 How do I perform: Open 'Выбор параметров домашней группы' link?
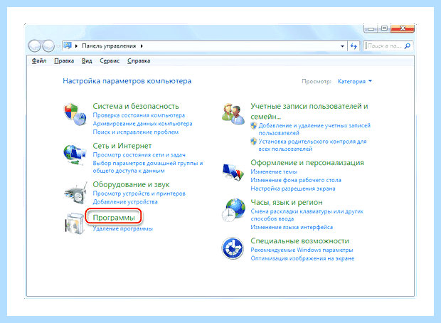point(148,167)
